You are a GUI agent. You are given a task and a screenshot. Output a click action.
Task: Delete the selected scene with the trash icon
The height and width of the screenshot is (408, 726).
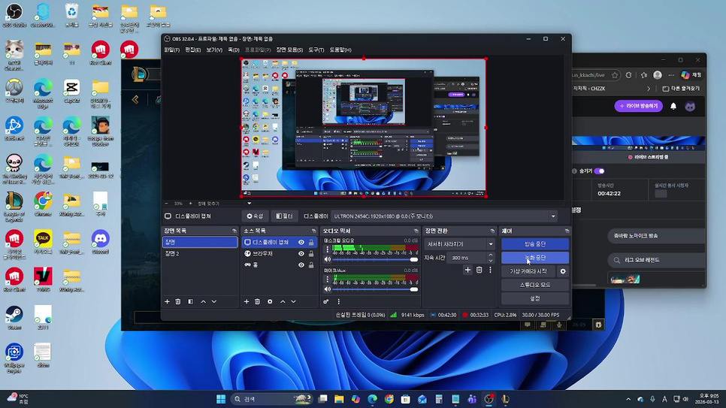(178, 301)
